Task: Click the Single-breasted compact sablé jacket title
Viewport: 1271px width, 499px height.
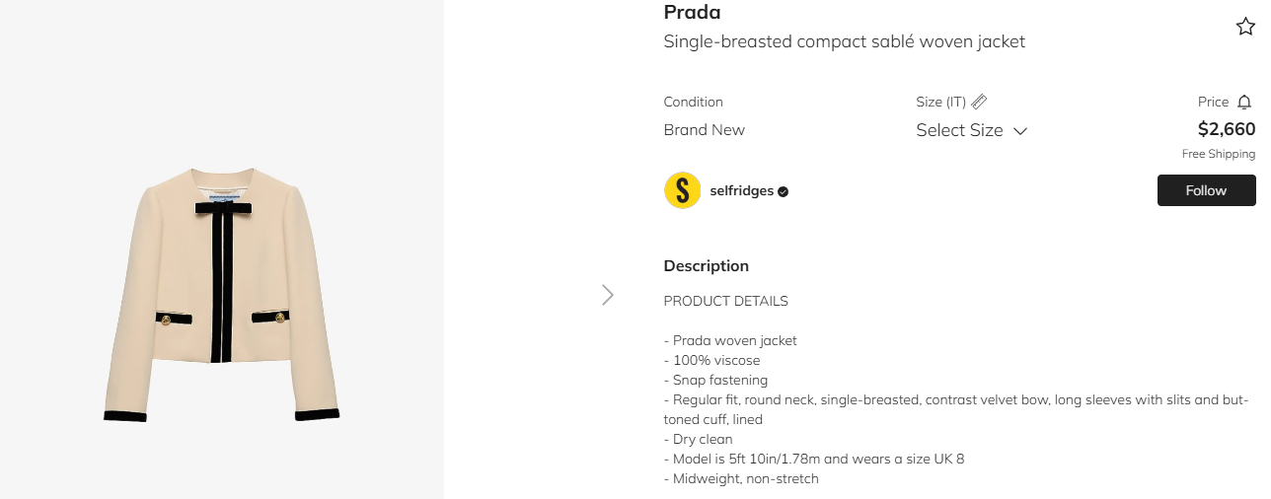Action: pos(844,41)
